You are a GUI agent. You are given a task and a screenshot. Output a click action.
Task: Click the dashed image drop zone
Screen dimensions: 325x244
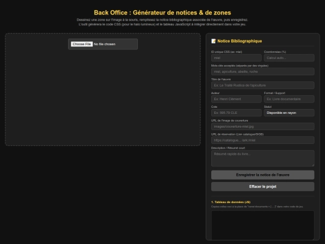[103, 89]
